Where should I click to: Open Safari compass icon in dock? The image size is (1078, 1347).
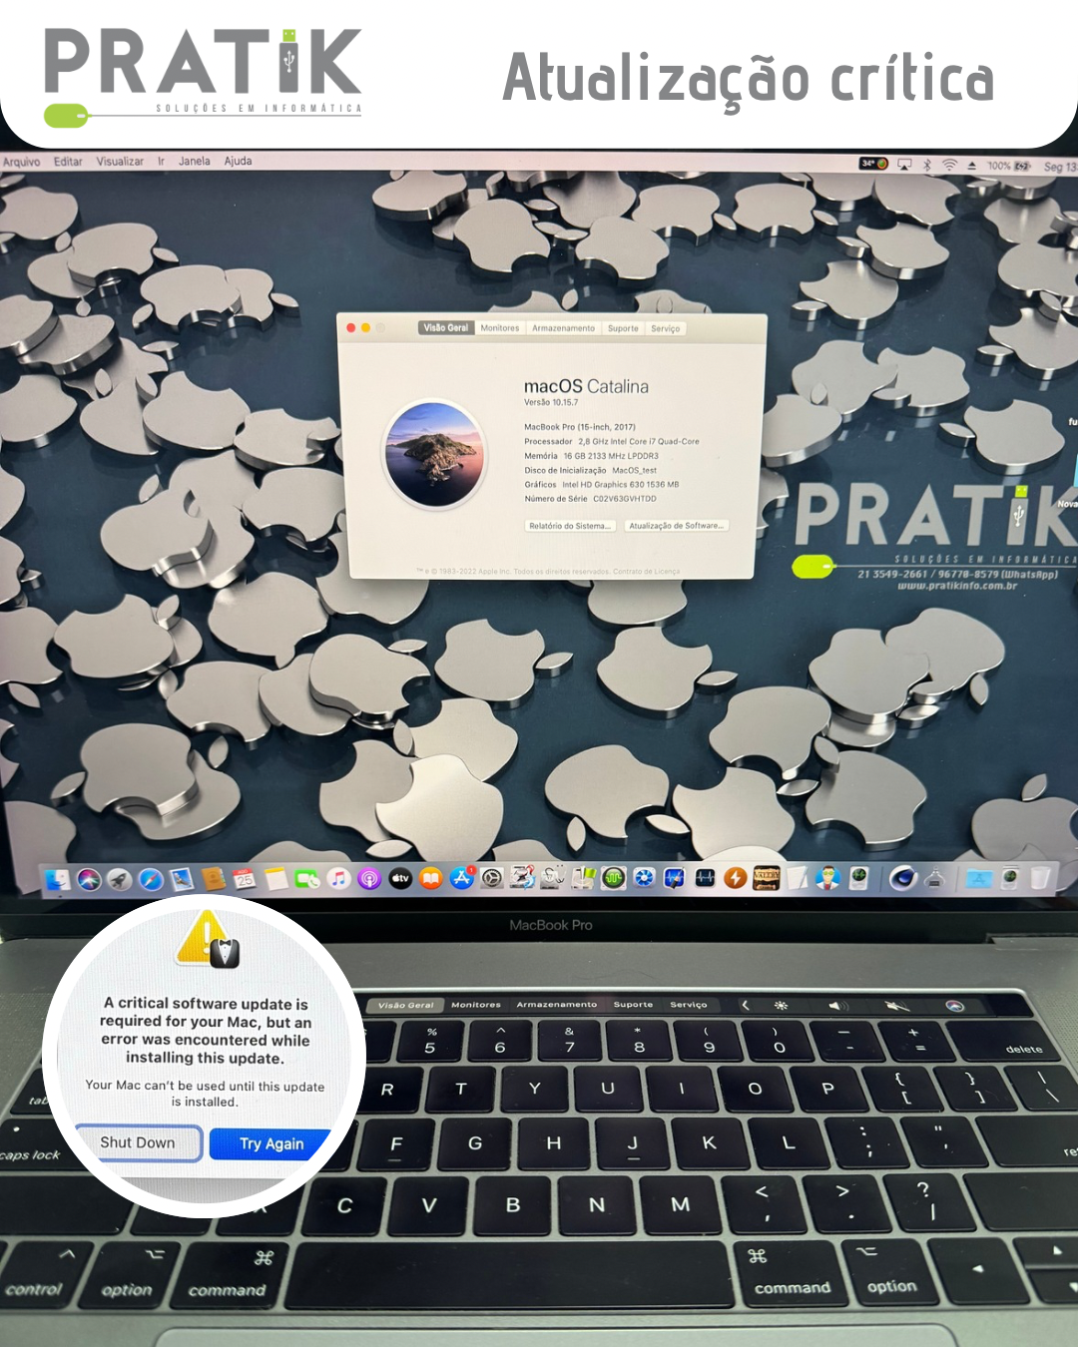point(151,879)
